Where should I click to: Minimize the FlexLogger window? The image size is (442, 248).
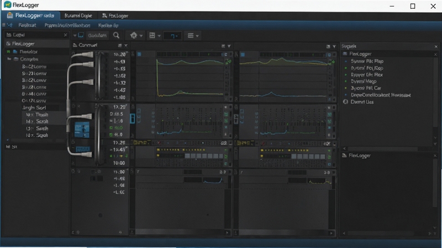tap(392, 6)
